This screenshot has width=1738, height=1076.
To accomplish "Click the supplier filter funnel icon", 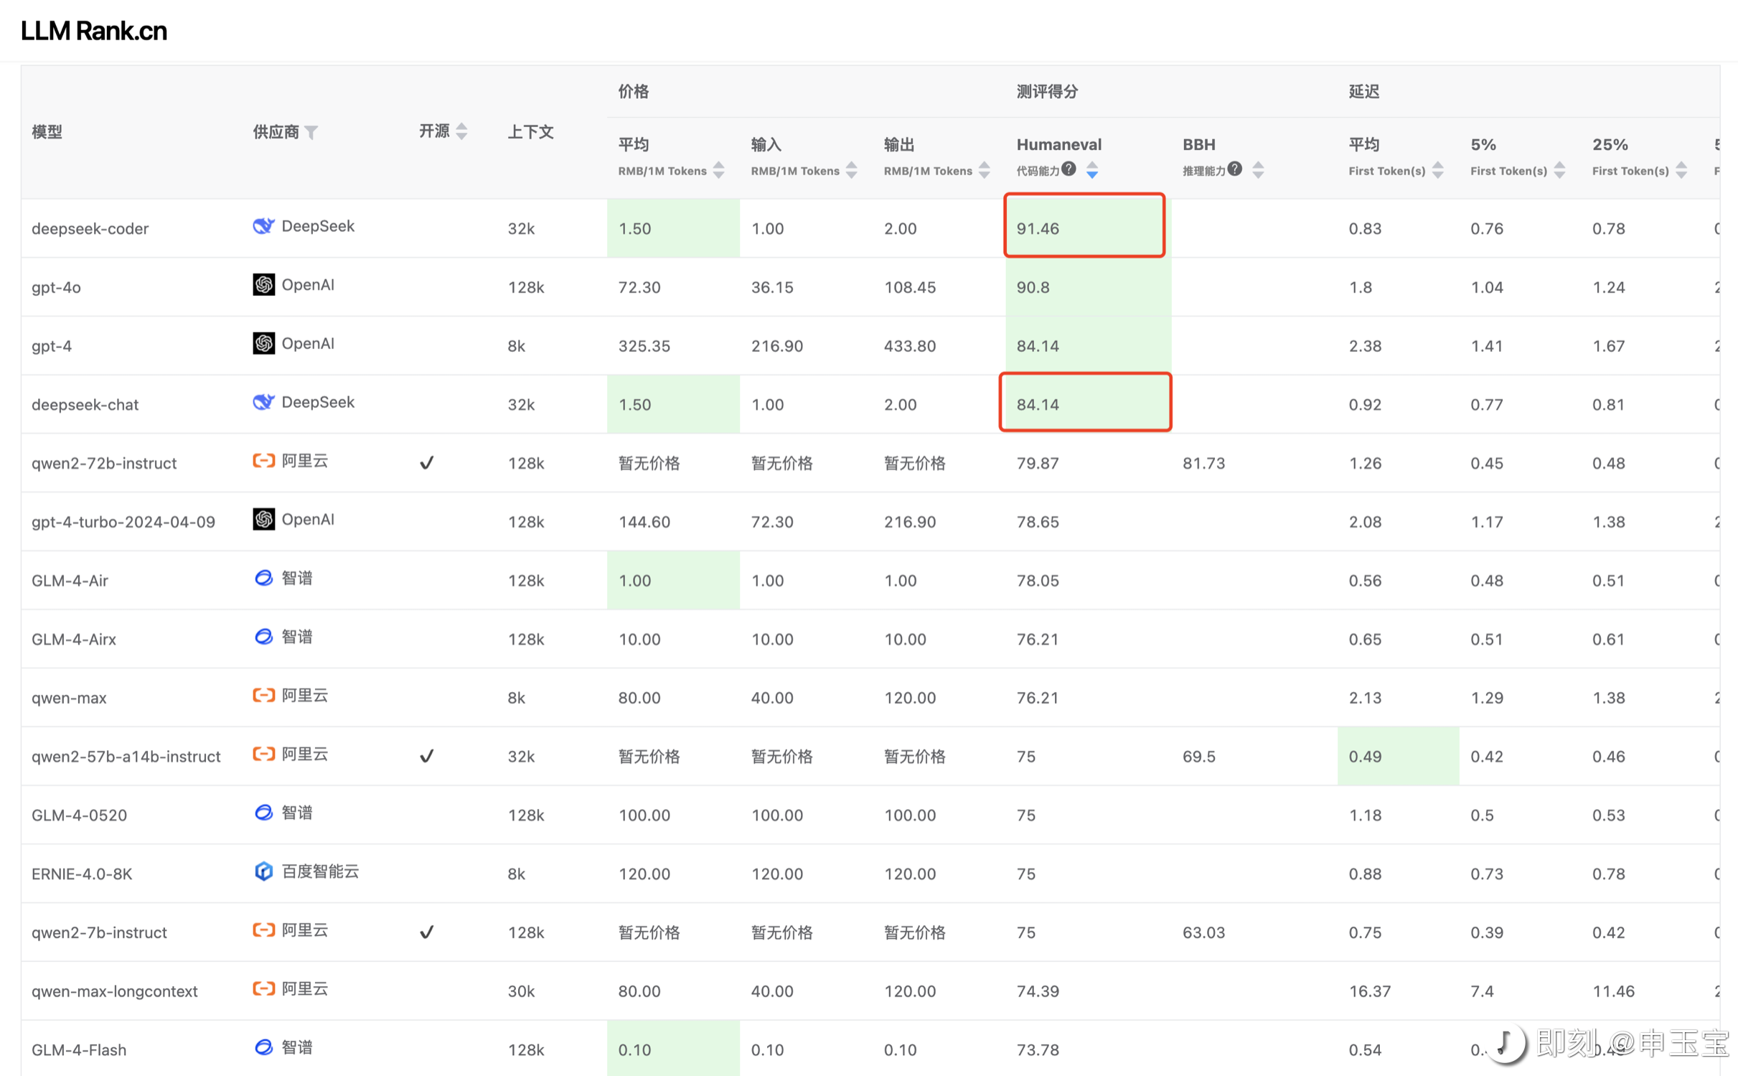I will 311,133.
